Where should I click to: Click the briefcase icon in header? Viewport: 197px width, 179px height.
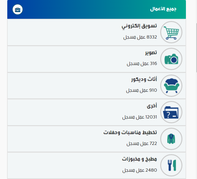pyautogui.click(x=17, y=10)
